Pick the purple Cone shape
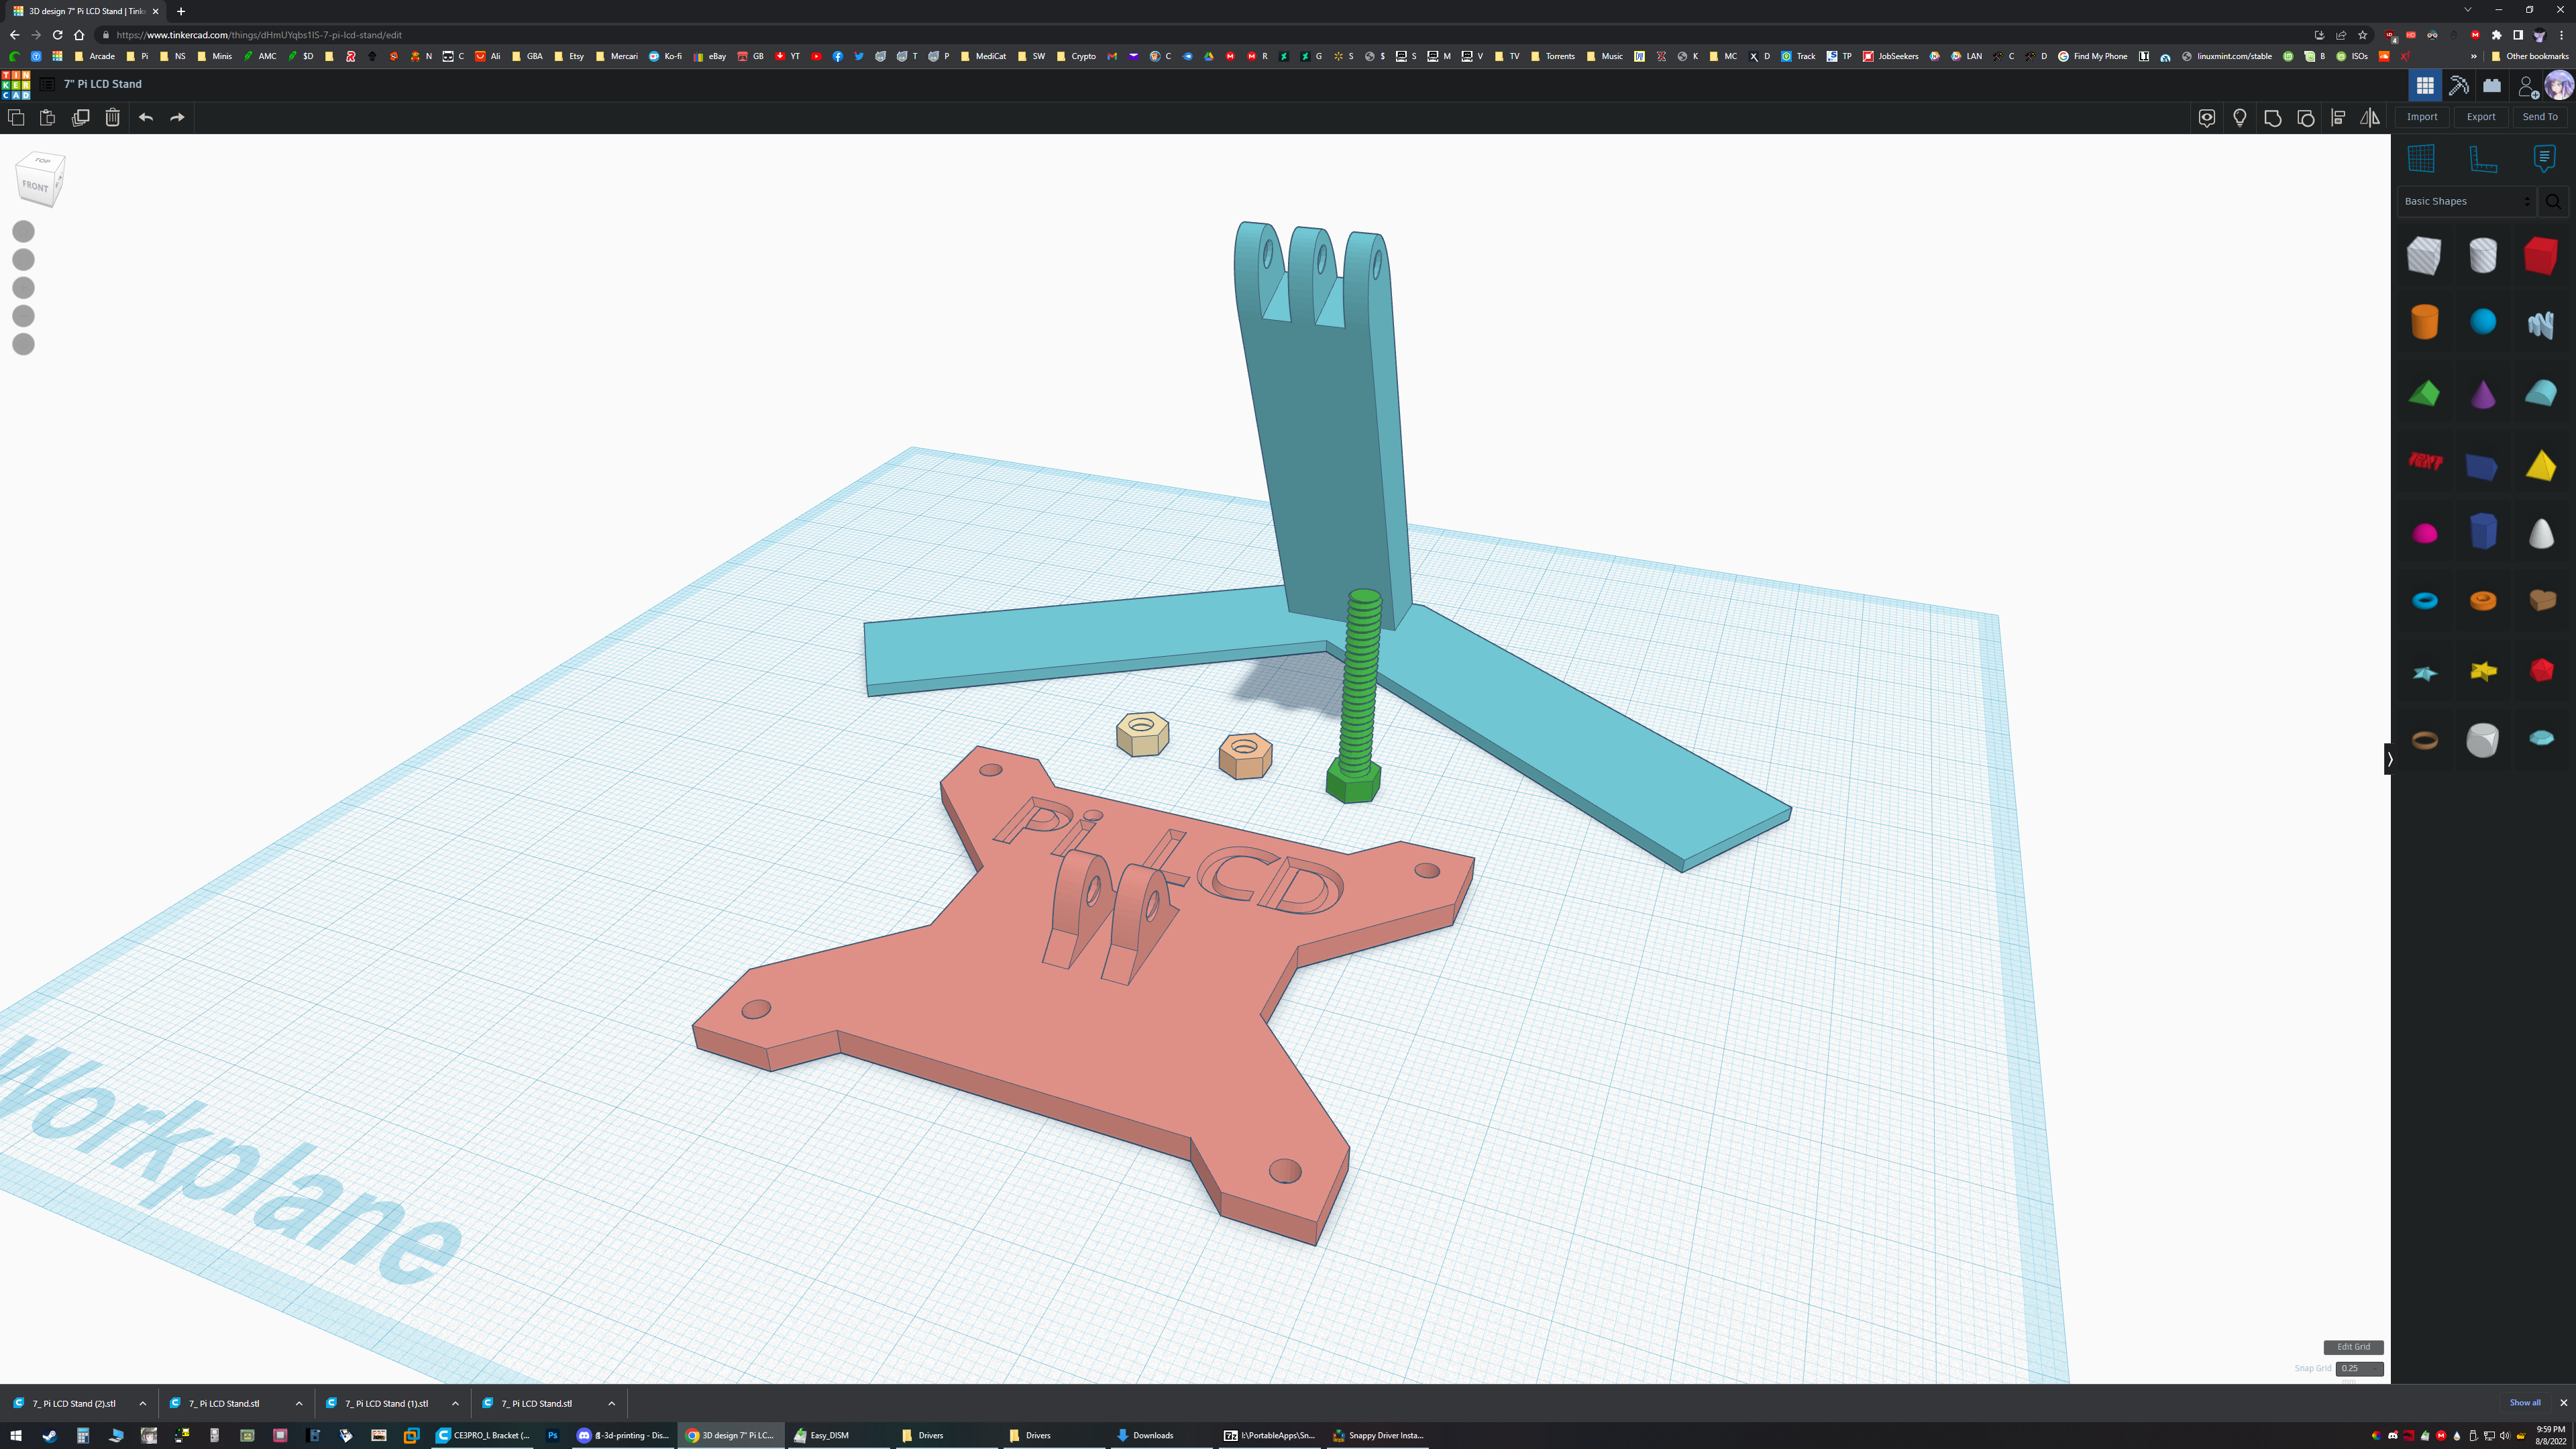This screenshot has height=1449, width=2576. 2483,393
